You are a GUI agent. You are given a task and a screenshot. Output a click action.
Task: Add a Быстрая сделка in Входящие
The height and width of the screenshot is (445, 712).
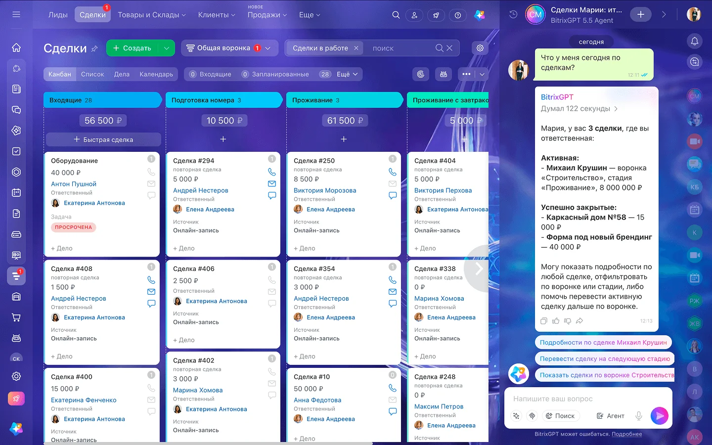tap(103, 139)
